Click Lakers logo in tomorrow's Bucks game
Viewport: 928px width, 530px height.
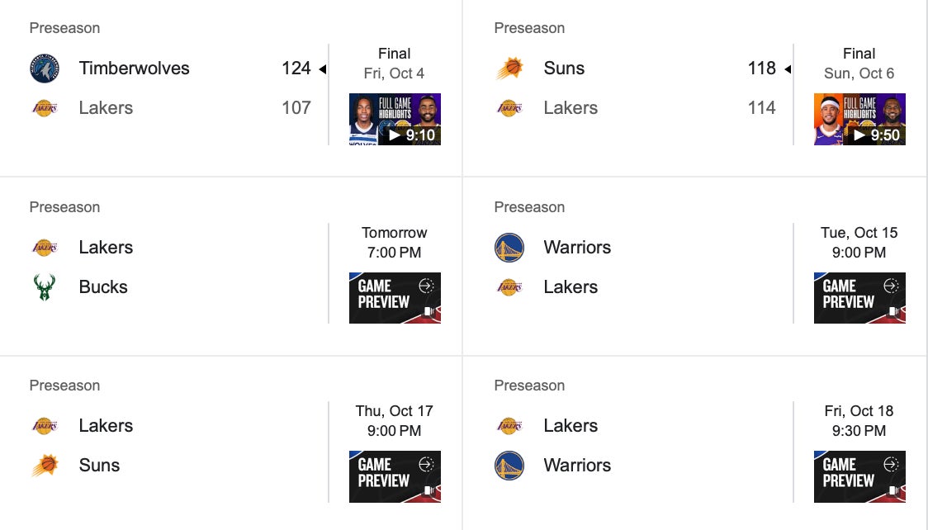[x=44, y=248]
